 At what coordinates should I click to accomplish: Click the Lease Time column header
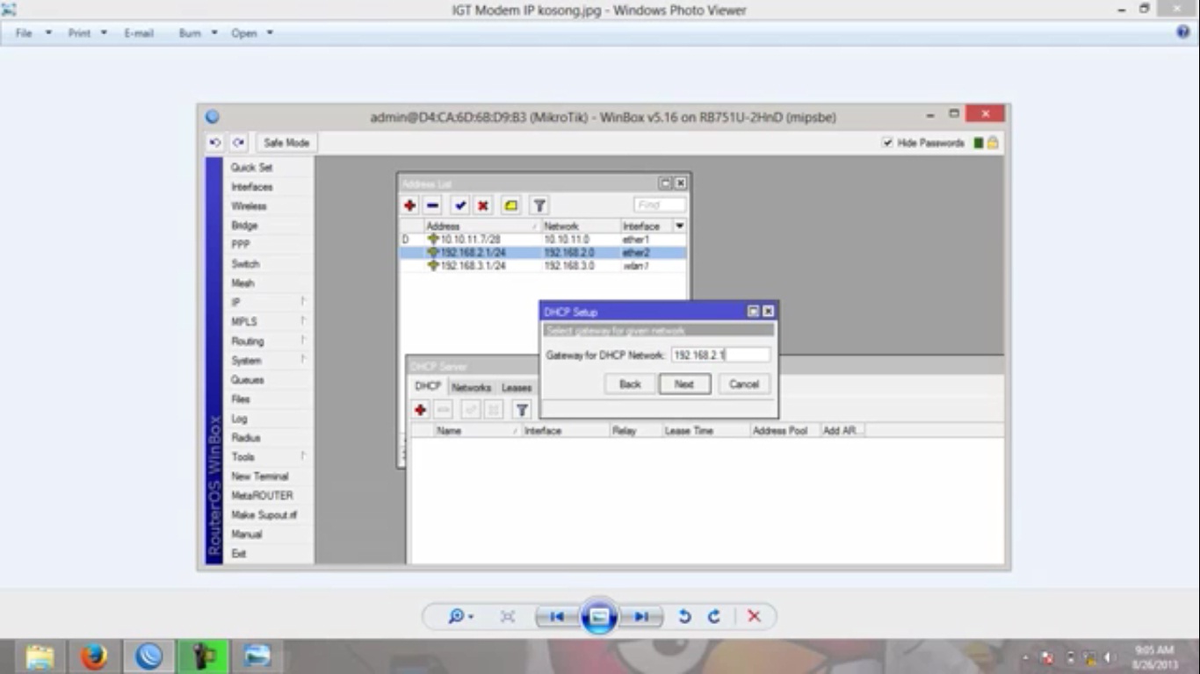pos(706,431)
